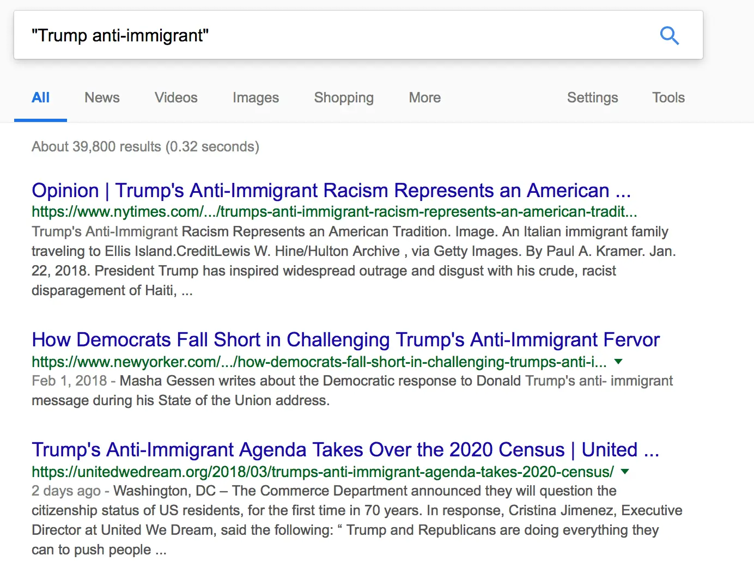Viewport: 754px width, 574px height.
Task: Expand result options for the United We Dream result
Action: click(x=625, y=472)
